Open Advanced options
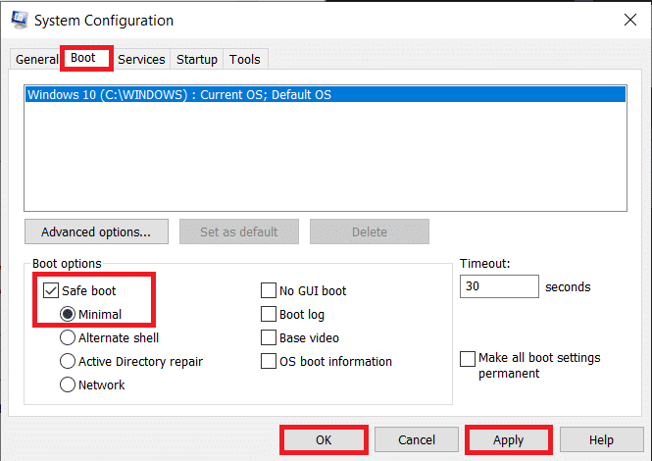The height and width of the screenshot is (461, 652). 96,232
